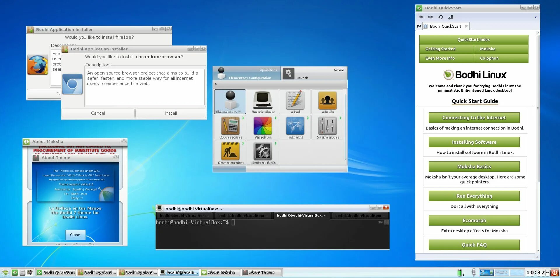560x278 pixels.
Task: Open the microphone mixer tray icon
Action: (x=474, y=272)
